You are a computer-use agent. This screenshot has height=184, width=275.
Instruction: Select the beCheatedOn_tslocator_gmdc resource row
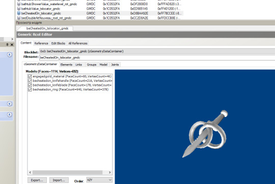99,13
